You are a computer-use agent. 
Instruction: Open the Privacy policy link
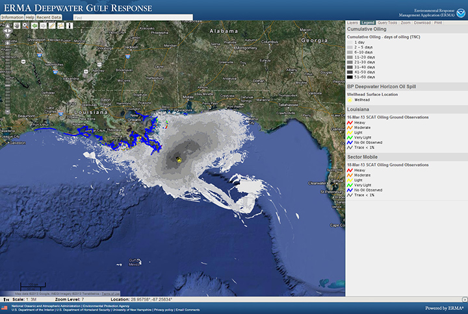pos(164,310)
